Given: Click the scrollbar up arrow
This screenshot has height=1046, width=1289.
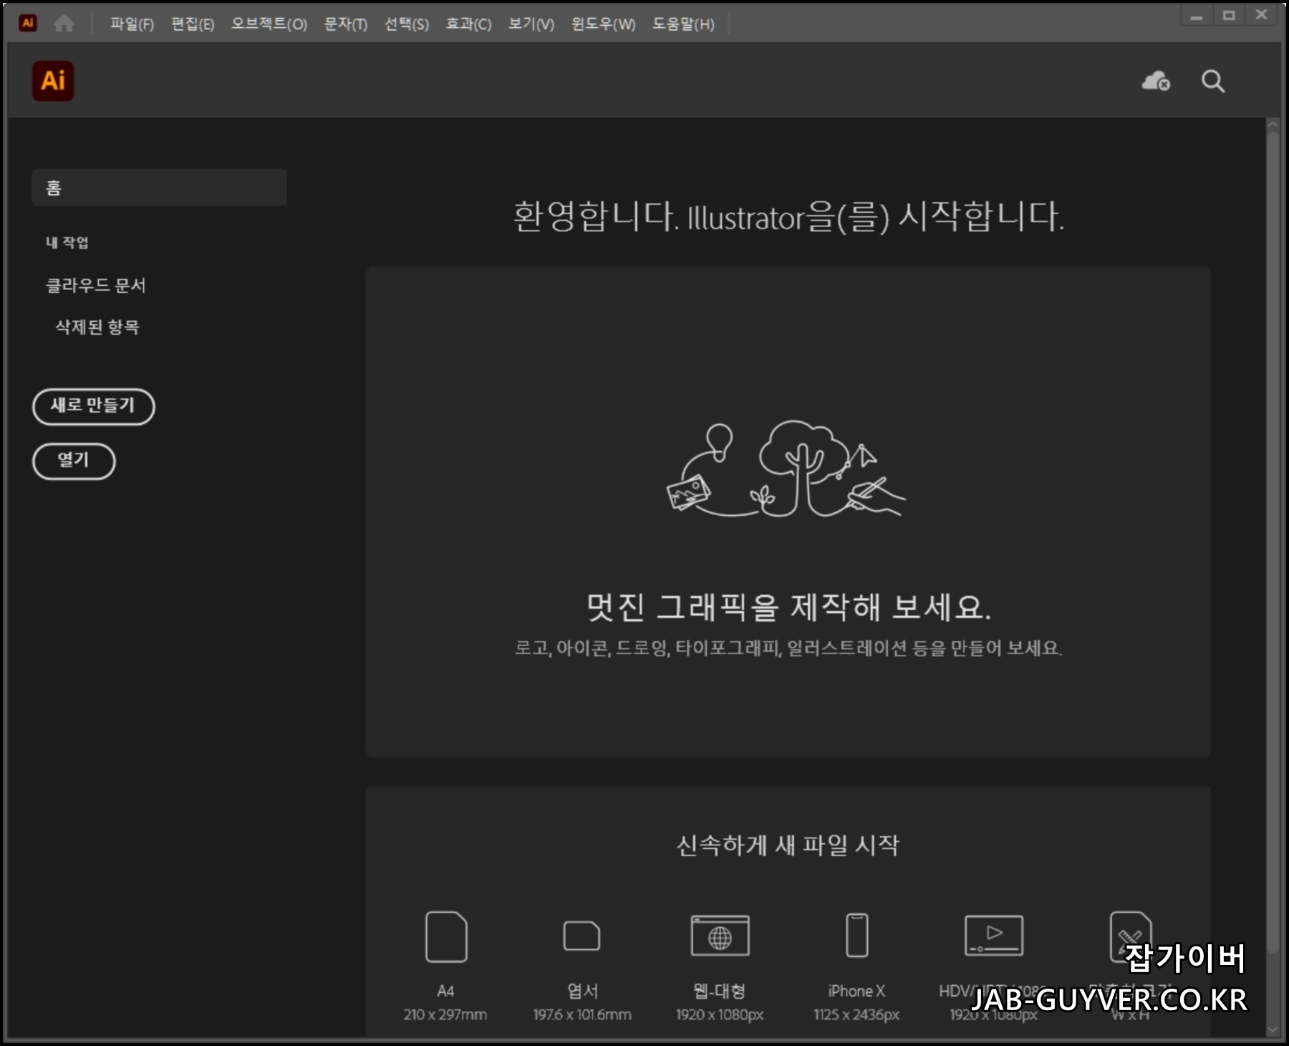Looking at the screenshot, I should pos(1272,125).
